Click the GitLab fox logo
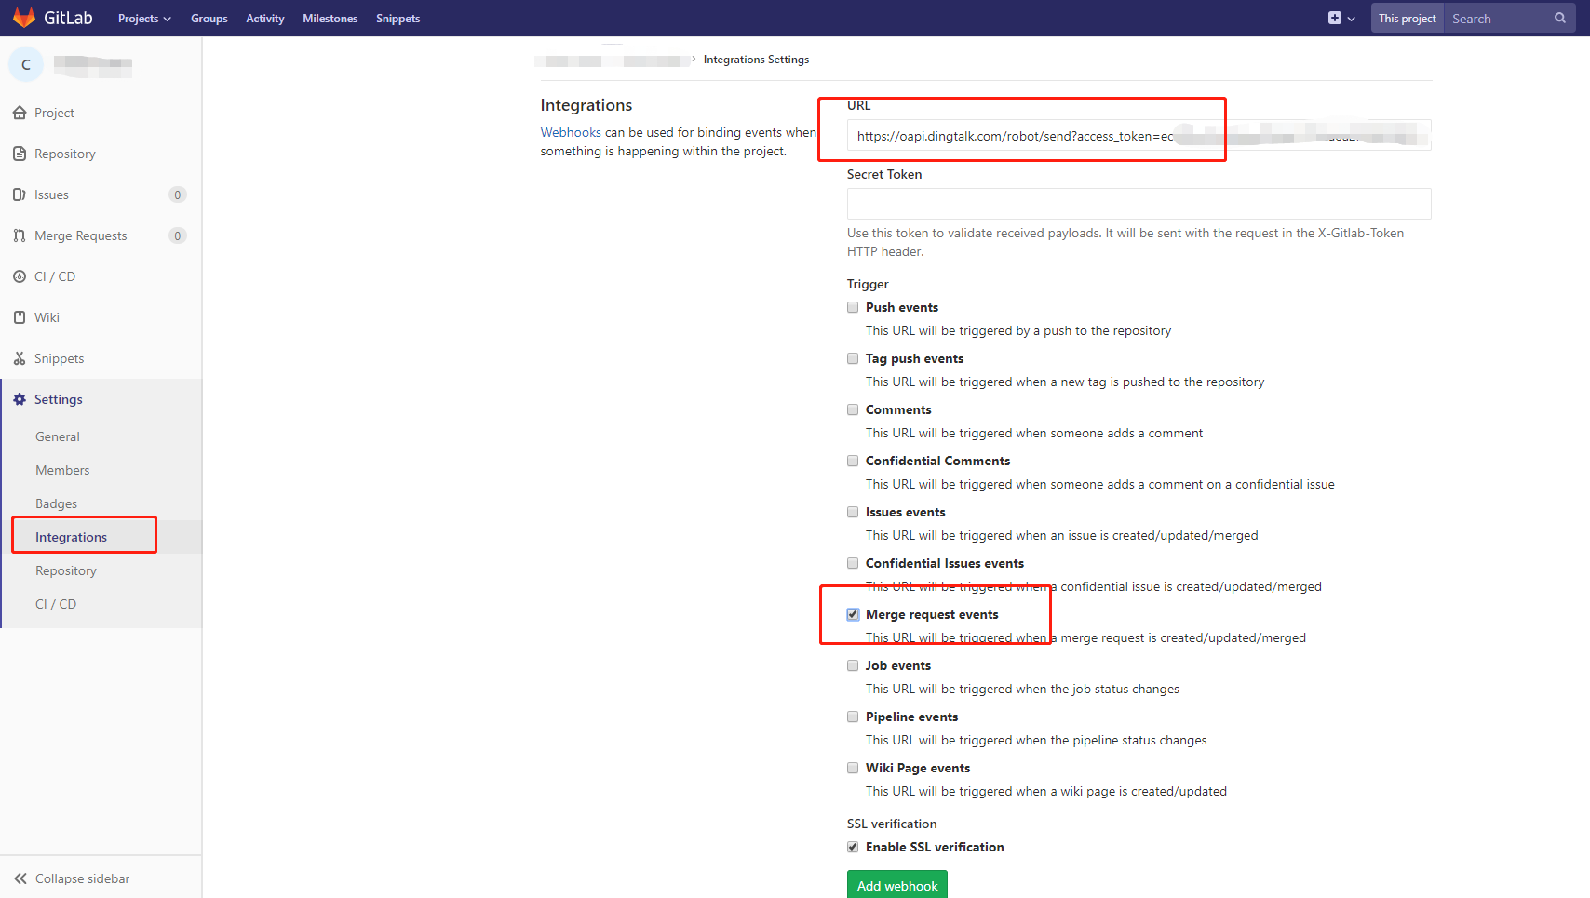 [24, 17]
